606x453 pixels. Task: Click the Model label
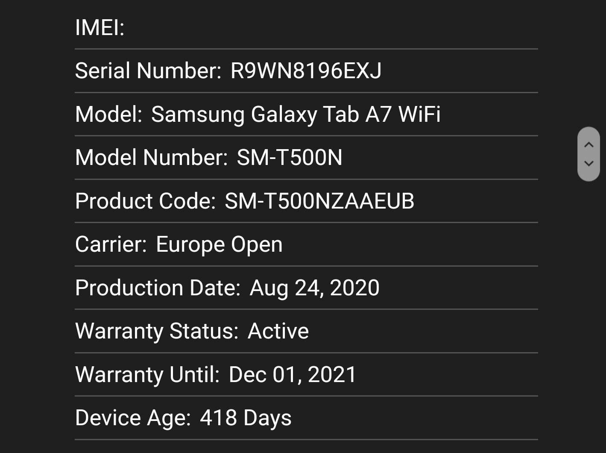pos(108,115)
